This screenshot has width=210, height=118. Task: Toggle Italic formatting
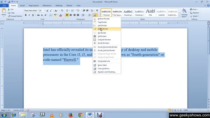point(29,15)
